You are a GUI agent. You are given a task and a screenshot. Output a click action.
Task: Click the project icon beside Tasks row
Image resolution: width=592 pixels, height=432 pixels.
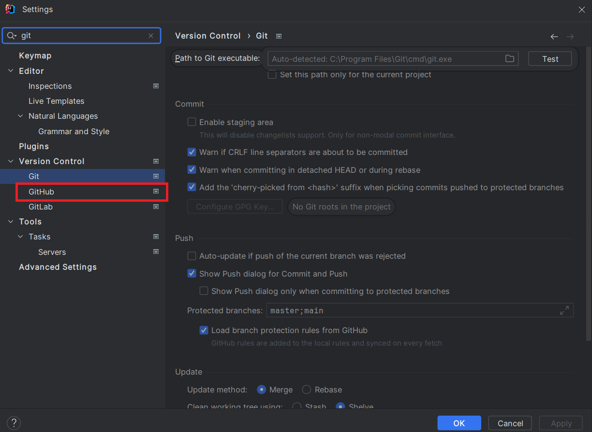[156, 237]
